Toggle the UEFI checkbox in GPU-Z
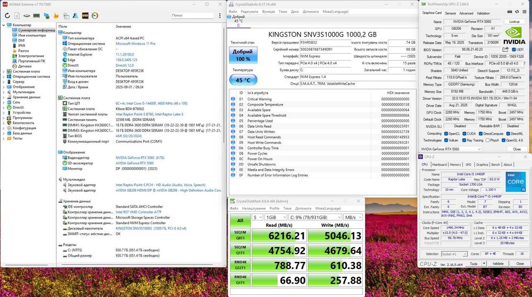The image size is (532, 297). point(514,49)
